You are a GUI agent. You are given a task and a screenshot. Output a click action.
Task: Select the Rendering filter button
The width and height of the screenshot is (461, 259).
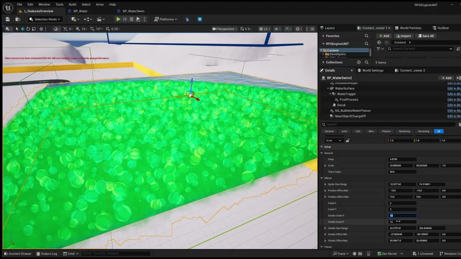tap(404, 131)
